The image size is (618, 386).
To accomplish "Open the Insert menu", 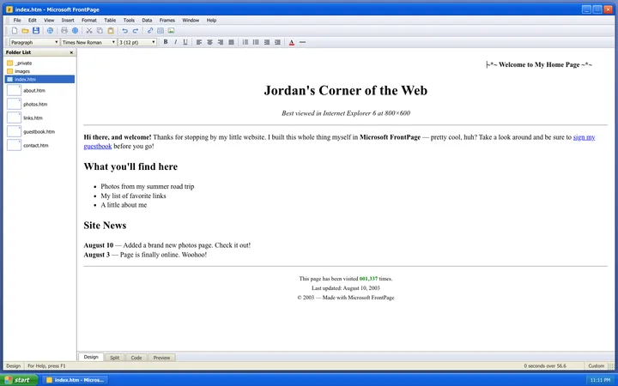I will pyautogui.click(x=68, y=20).
